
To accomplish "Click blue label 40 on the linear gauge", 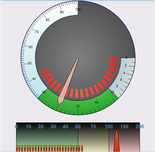I will pyautogui.click(x=66, y=126).
